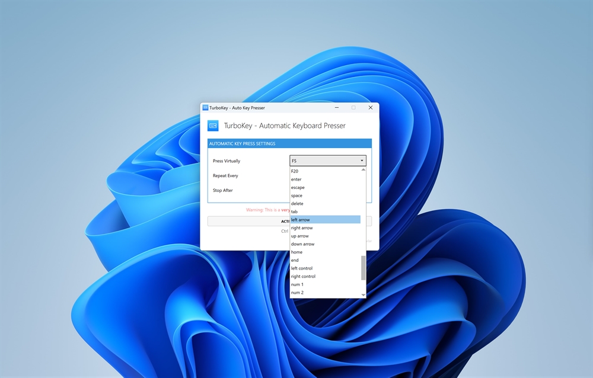Choose delete from the dropdown list
The image size is (593, 378).
[325, 203]
